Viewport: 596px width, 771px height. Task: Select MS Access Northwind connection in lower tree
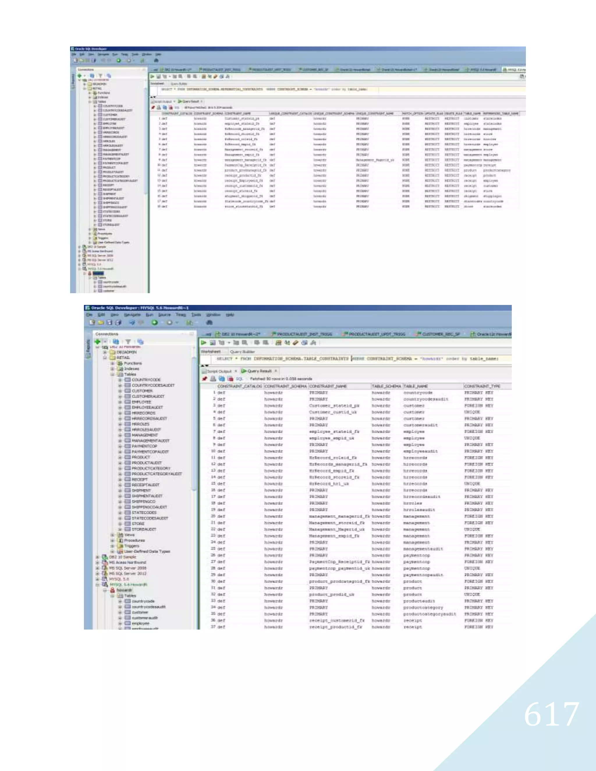point(127,562)
